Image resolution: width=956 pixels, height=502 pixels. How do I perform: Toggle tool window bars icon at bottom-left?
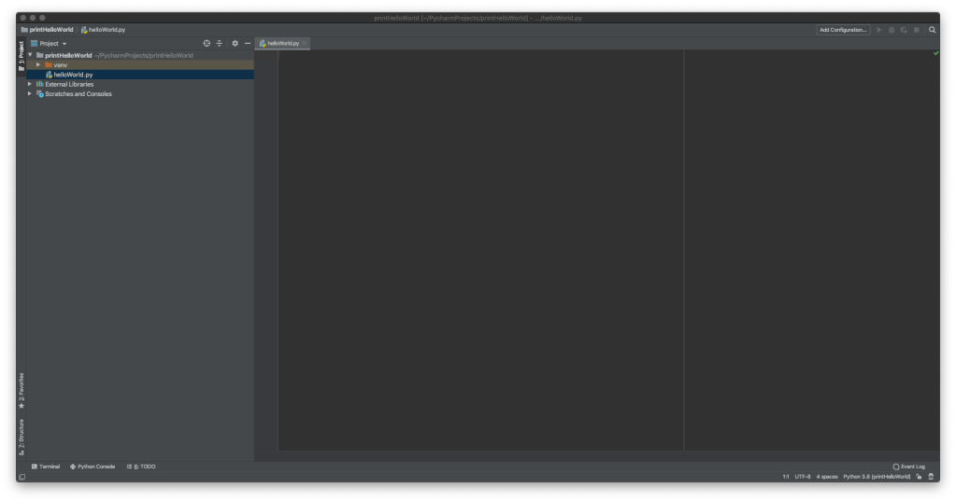21,477
